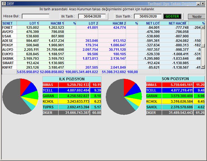Click total HACIM 2 sum 51.398.312.692
The width and height of the screenshot is (207, 161).
(114, 72)
